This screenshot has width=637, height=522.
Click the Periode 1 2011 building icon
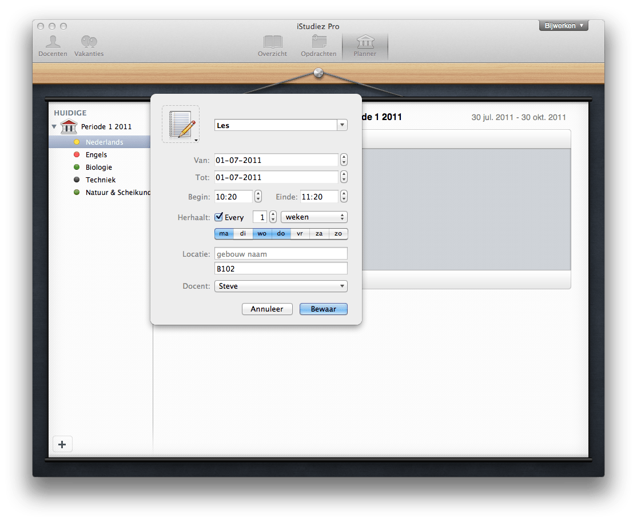click(69, 126)
